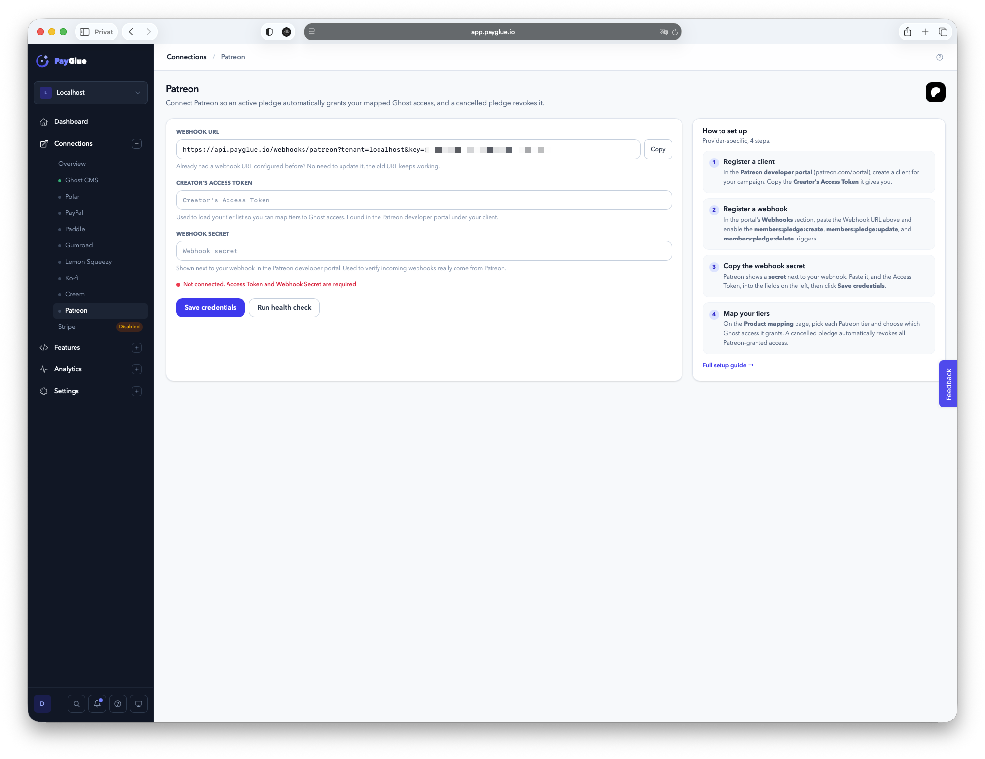Expand the Features section
This screenshot has height=759, width=985.
coord(137,348)
